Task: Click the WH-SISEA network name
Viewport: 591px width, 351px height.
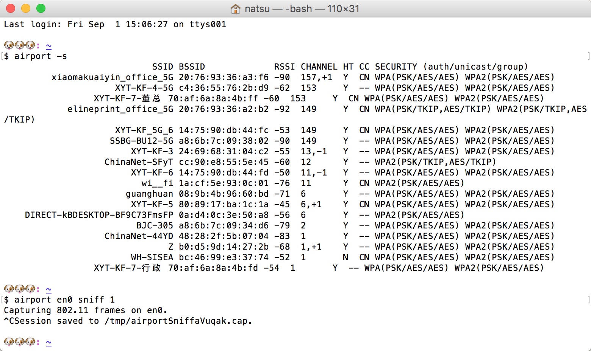Action: (152, 258)
